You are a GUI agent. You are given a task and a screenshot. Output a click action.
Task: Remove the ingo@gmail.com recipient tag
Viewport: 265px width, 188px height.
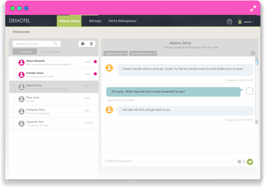coord(127,53)
